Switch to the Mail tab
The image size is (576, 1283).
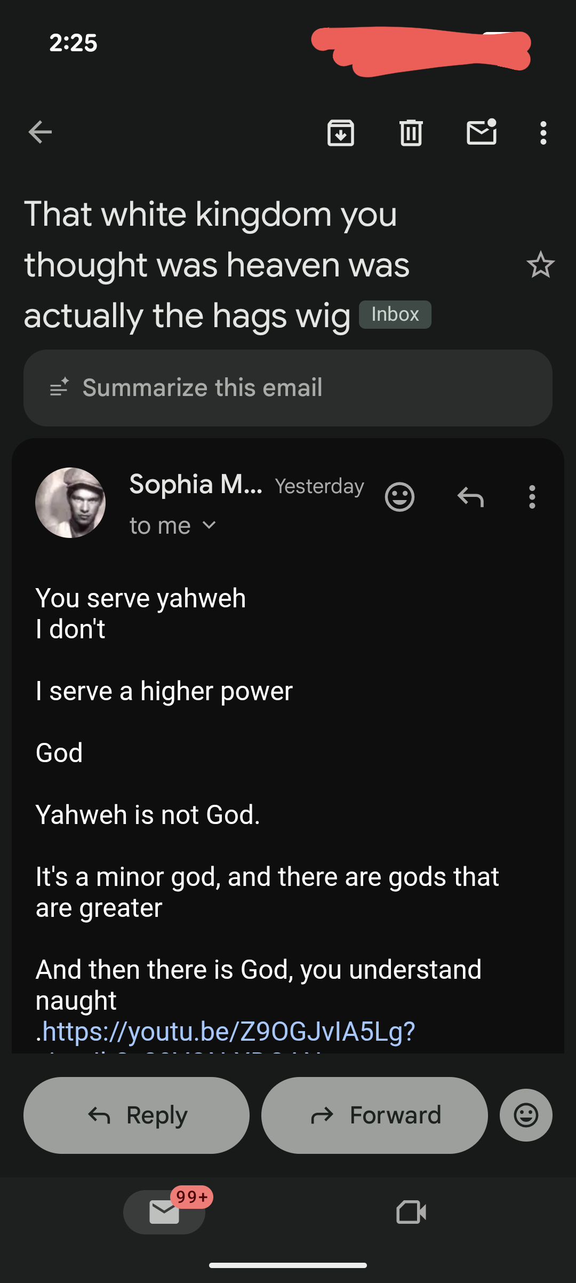click(164, 1212)
